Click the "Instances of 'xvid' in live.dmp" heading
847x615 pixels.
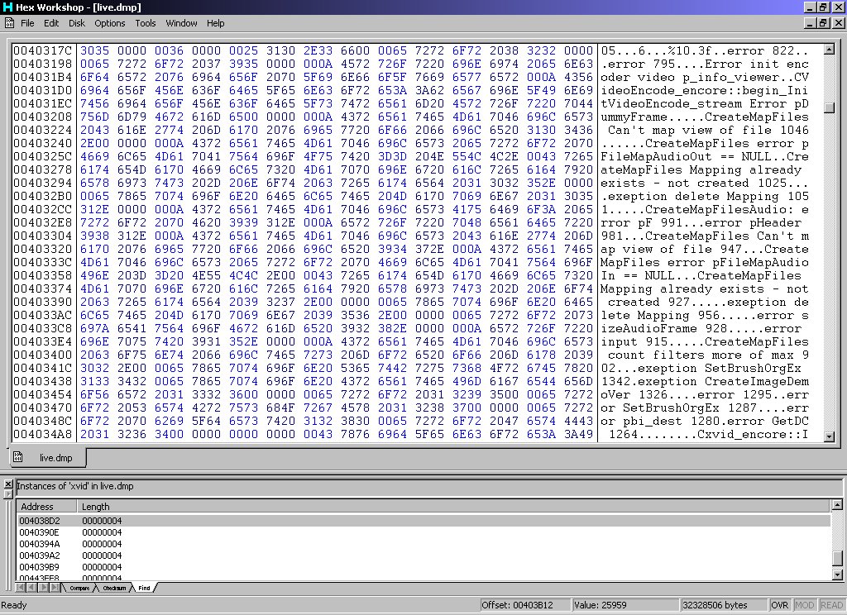click(x=75, y=486)
